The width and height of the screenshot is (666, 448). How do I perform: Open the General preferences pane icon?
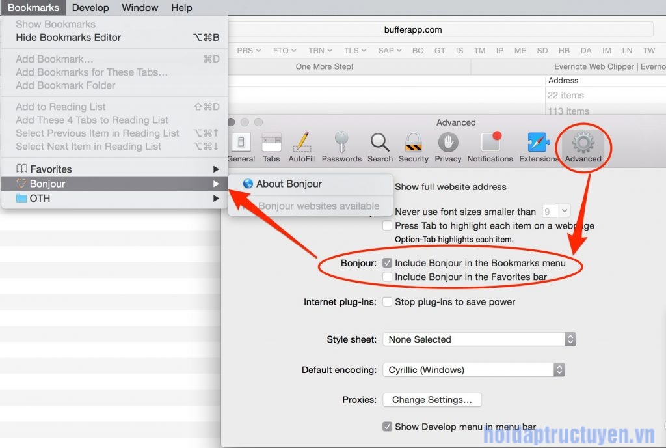coord(241,143)
